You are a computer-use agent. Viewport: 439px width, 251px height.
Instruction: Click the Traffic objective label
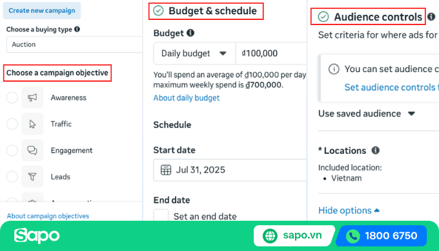click(61, 124)
